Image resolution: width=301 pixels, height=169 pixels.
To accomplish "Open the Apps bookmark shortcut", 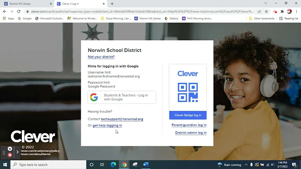I will 9,18.
